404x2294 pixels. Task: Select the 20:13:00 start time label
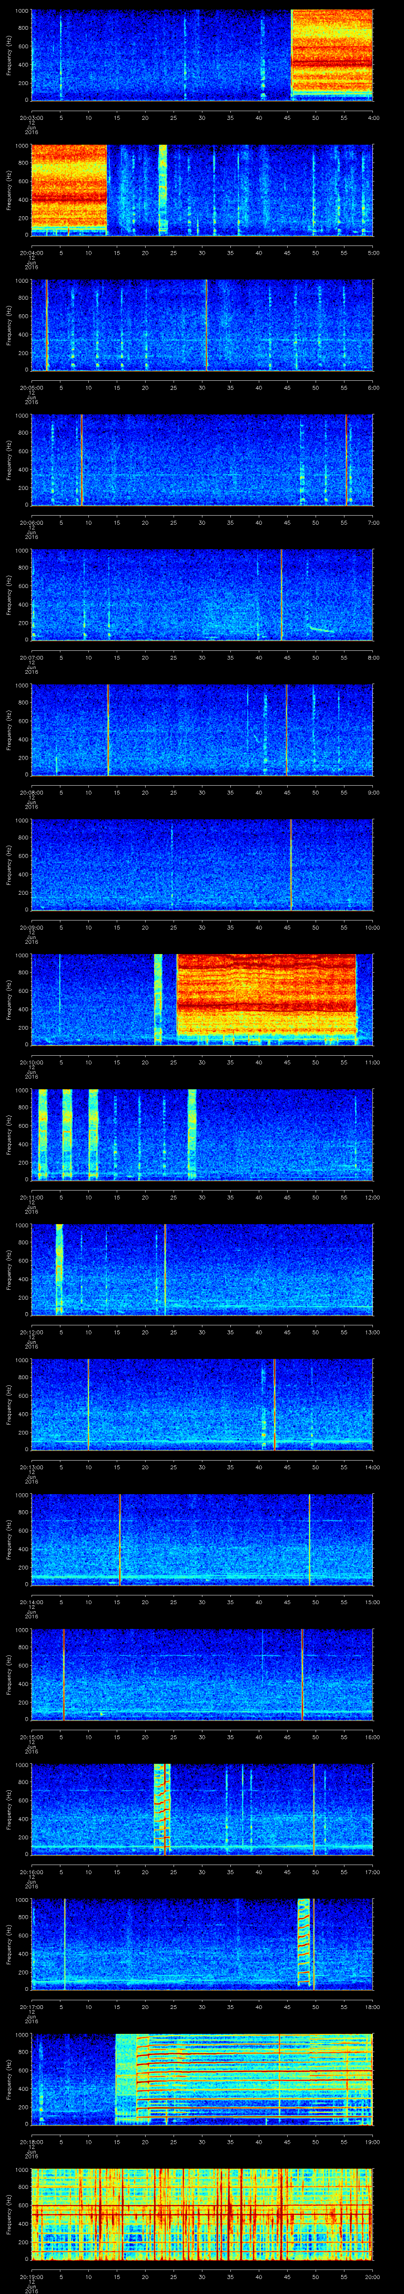(x=31, y=1467)
